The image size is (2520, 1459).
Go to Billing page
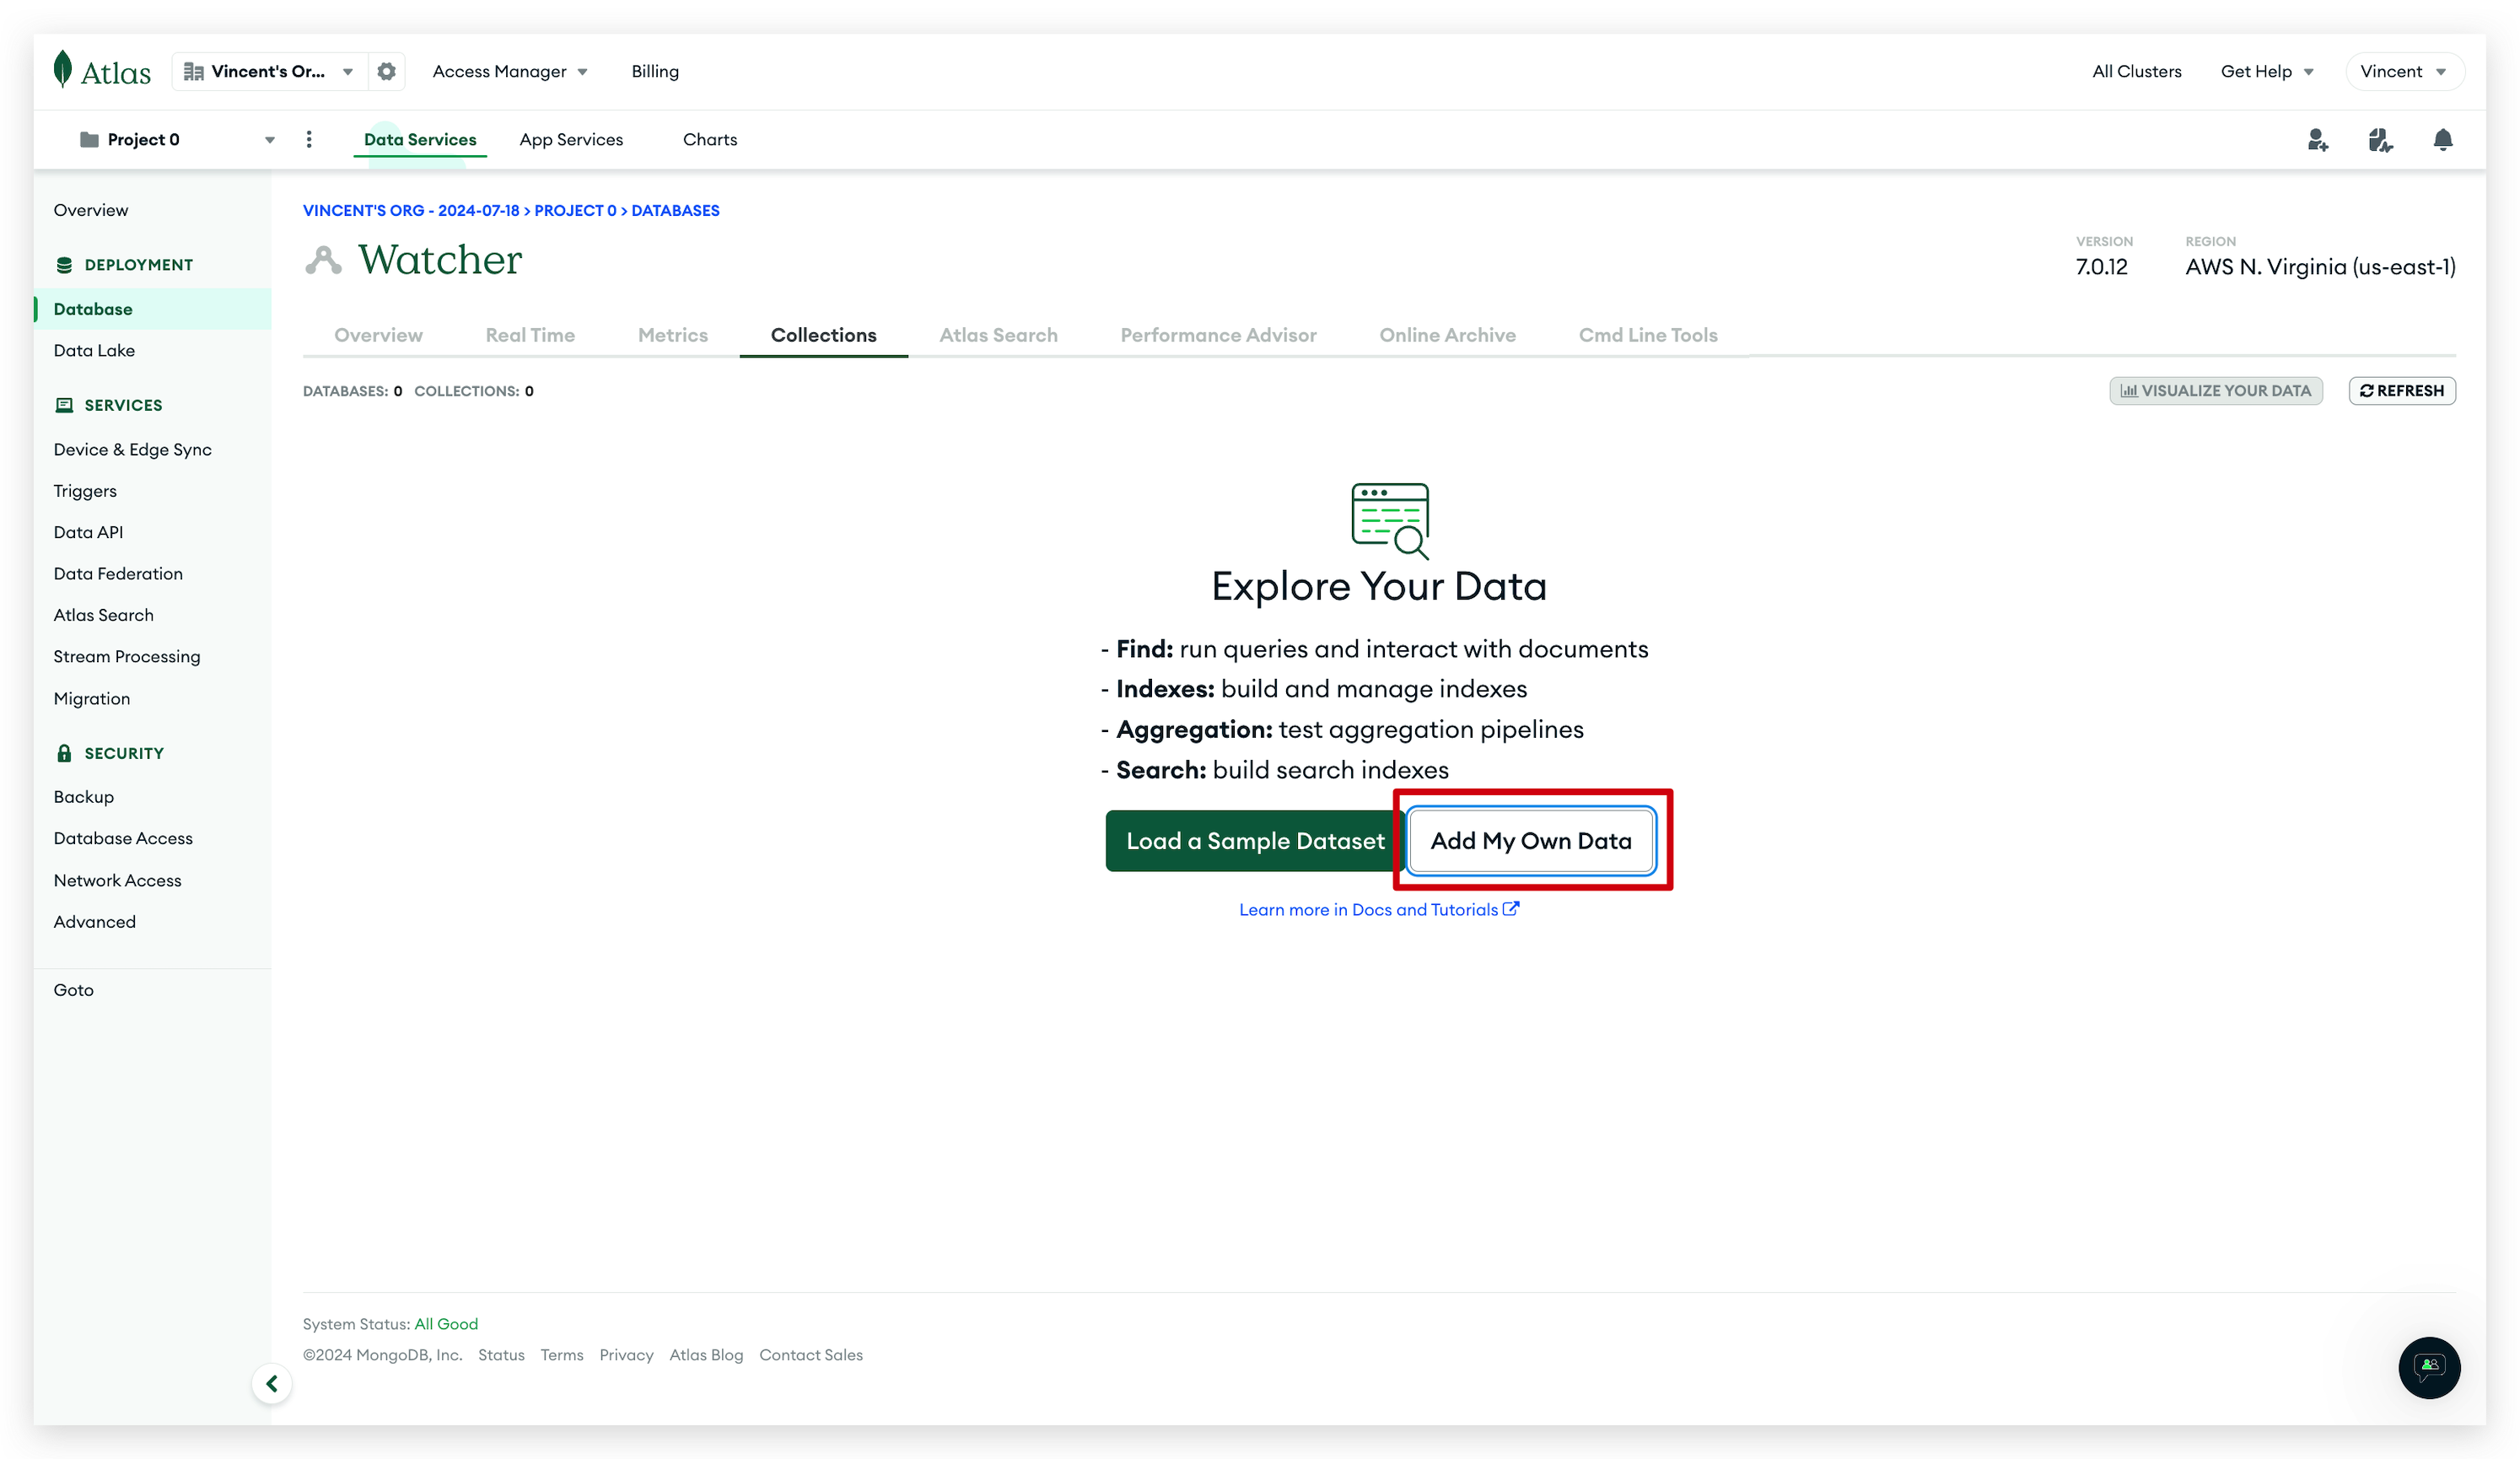pos(655,71)
